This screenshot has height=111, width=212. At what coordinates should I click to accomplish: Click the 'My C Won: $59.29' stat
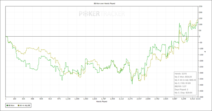click(x=183, y=77)
